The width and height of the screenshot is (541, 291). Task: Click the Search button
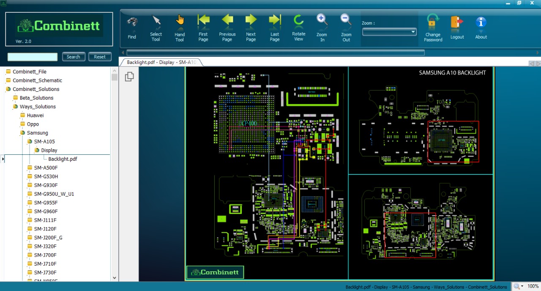click(x=74, y=57)
